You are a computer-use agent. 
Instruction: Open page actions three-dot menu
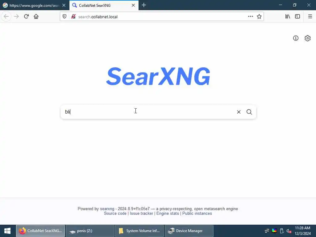251,17
